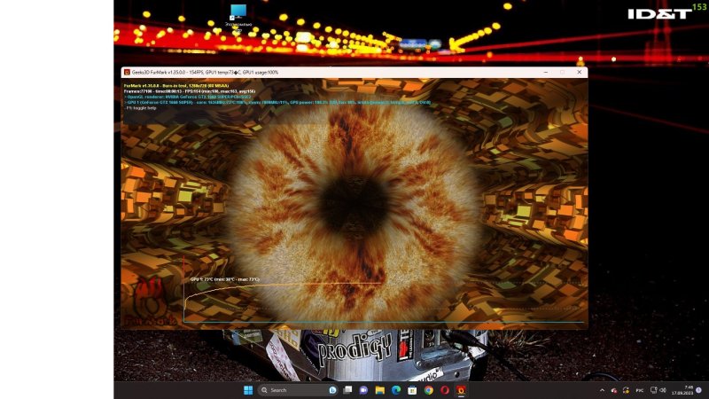Open File Explorer from the taskbar
This screenshot has height=399, width=709.
point(380,390)
